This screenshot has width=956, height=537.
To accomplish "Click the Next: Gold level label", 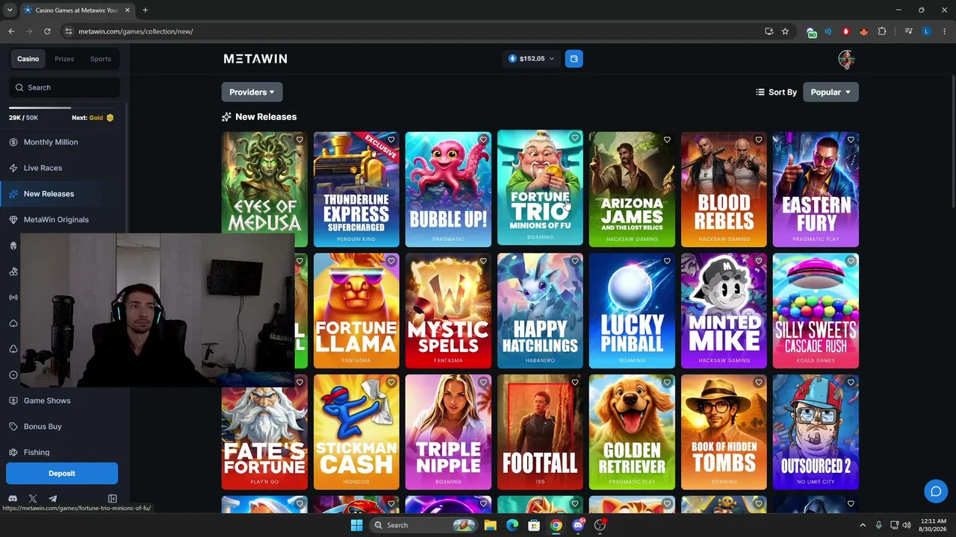I will (x=93, y=118).
